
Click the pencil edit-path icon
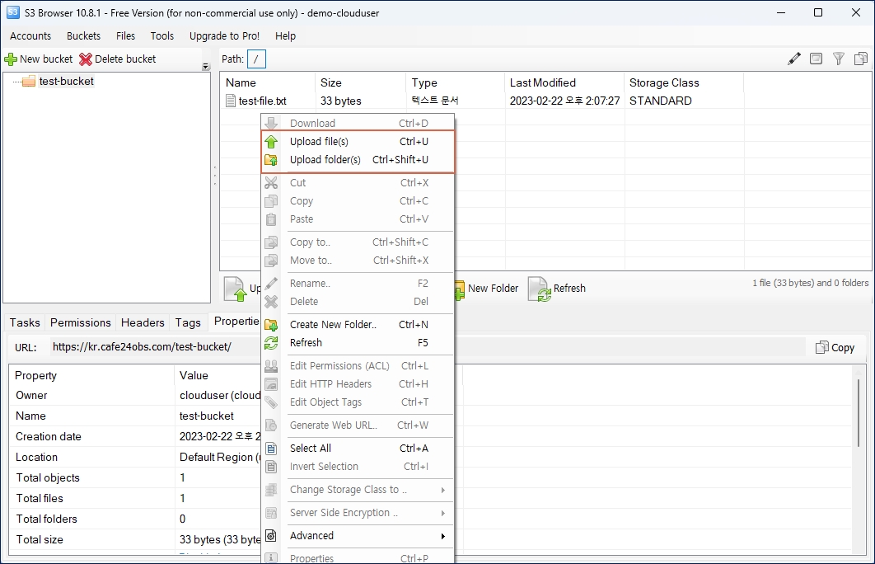point(793,59)
